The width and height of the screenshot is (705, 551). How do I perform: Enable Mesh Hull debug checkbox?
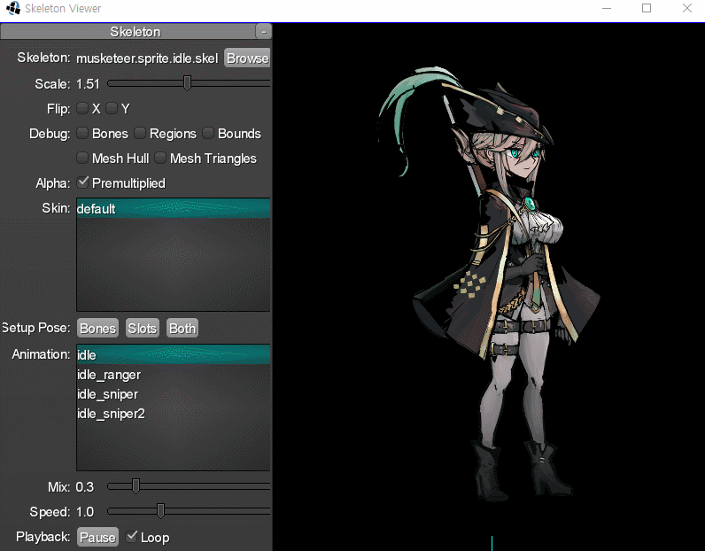tap(82, 158)
